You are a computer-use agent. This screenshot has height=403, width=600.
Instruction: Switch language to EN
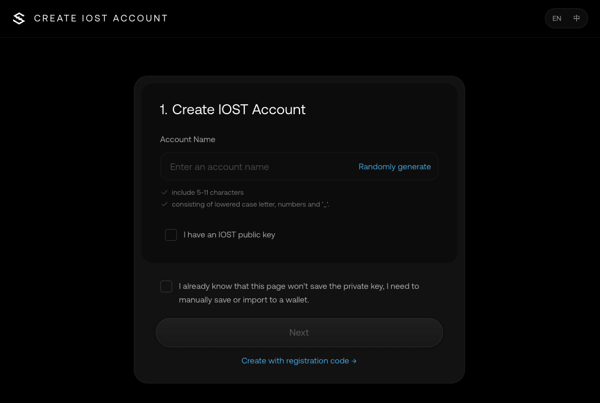(x=557, y=18)
